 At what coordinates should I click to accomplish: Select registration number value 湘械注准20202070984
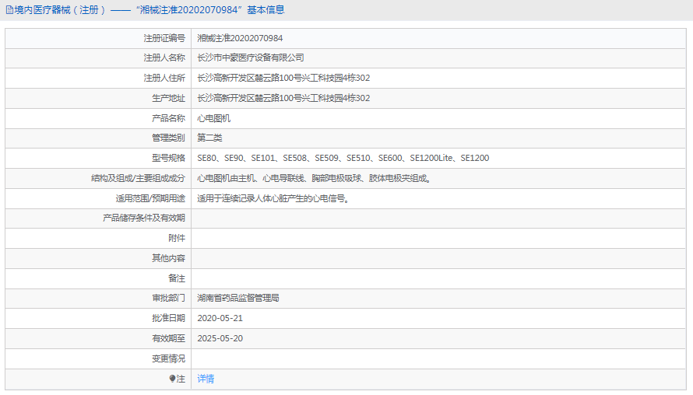[240, 38]
